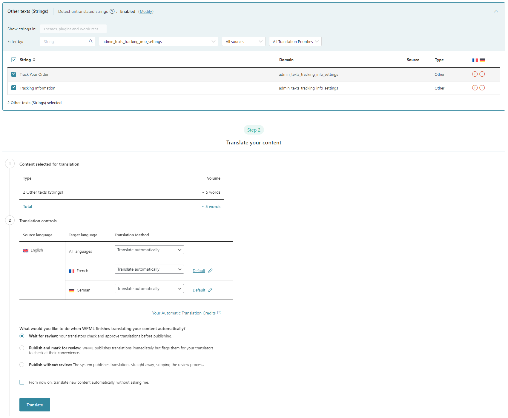The image size is (508, 418).
Task: Collapse the Other texts (Strings) panel
Action: click(496, 11)
